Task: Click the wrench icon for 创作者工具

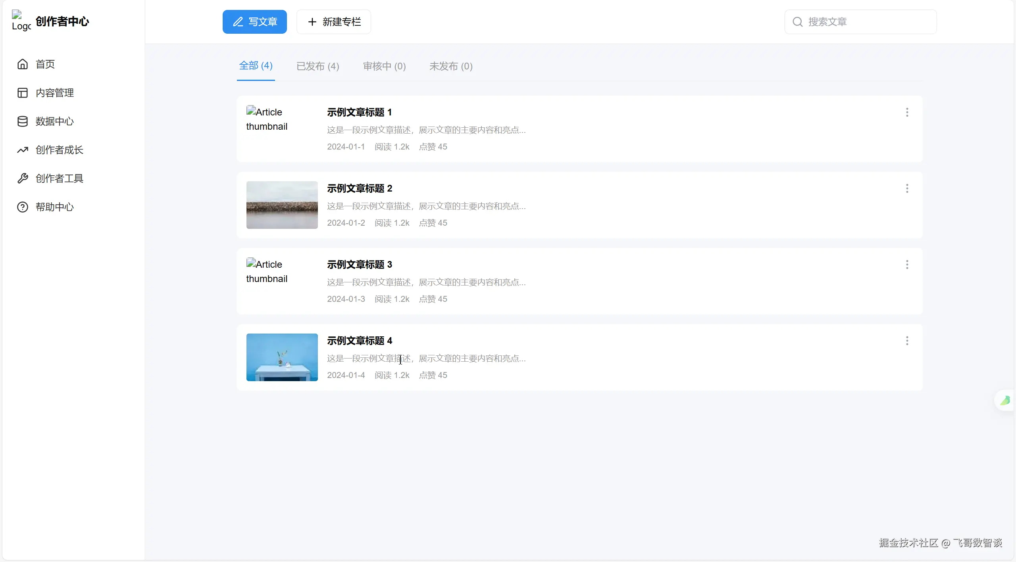Action: [23, 178]
